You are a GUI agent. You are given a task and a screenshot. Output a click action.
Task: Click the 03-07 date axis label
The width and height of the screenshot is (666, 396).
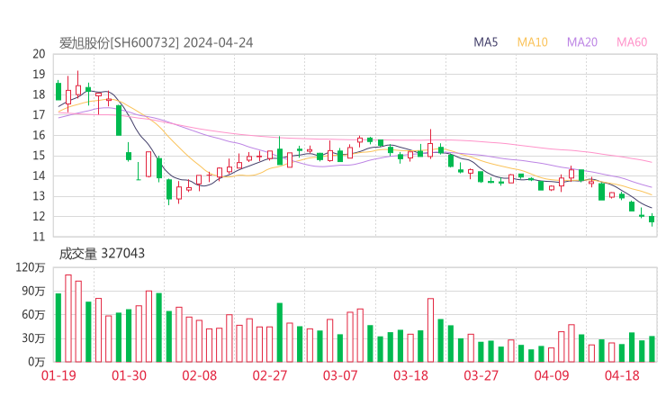point(340,375)
